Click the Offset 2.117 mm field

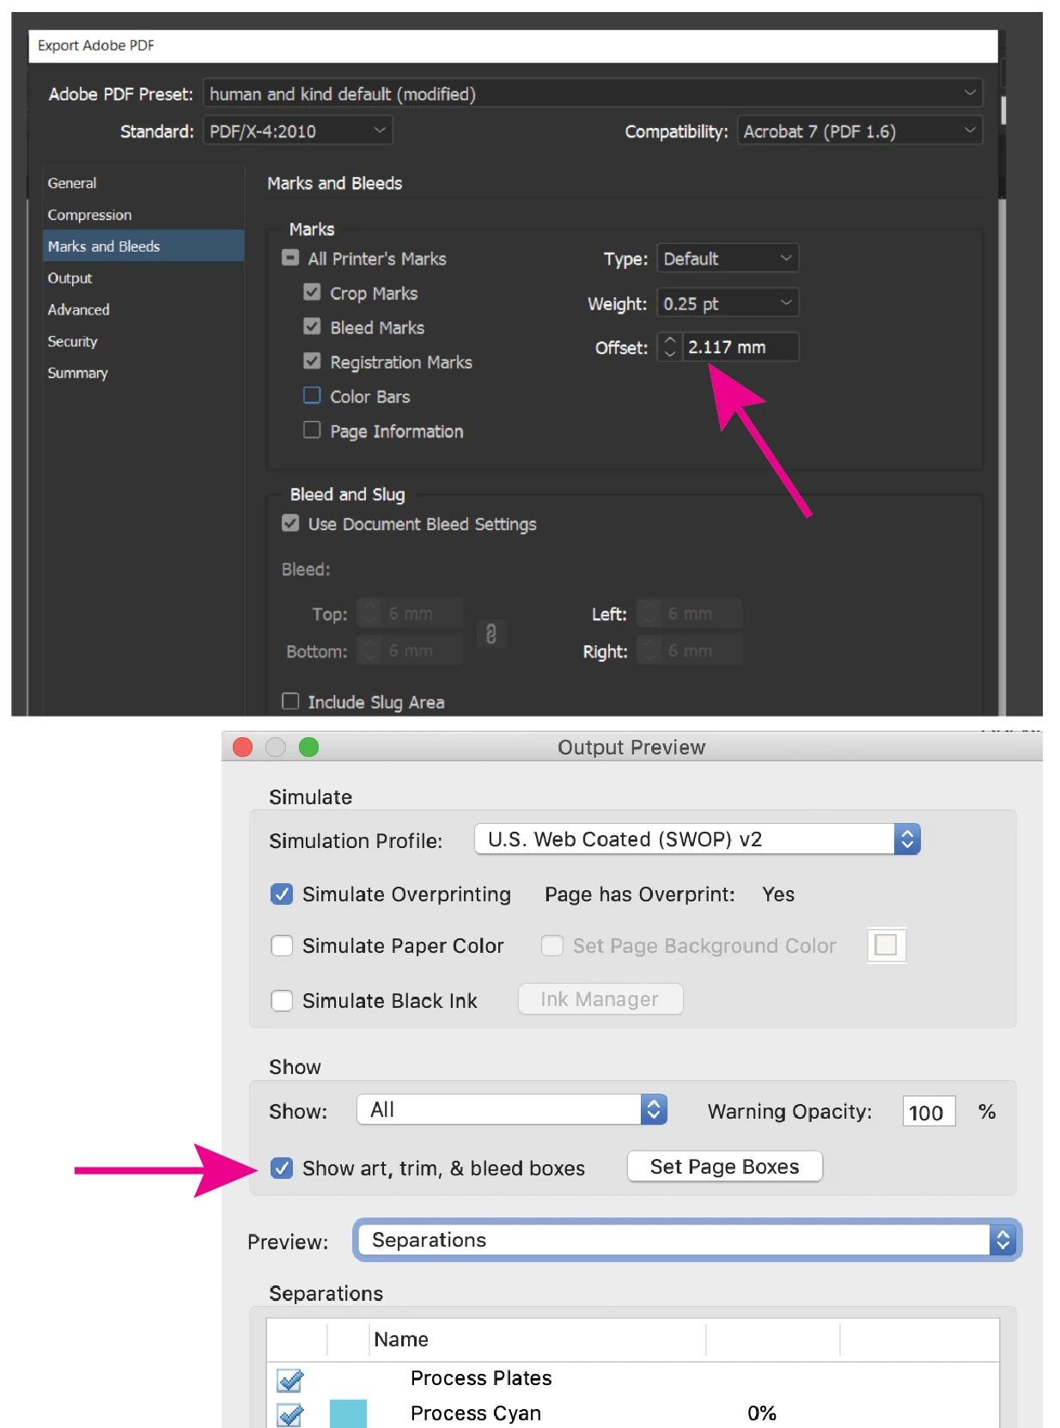(740, 347)
